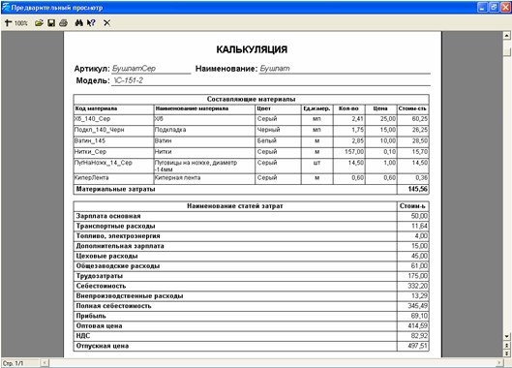Click the horizontal scrollbar right arrow
This screenshot has width=512, height=368.
point(499,362)
